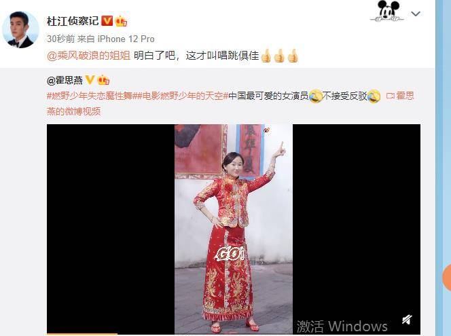Click the crown membership icon beside 杜江侦察记
451x336 pixels.
click(121, 21)
